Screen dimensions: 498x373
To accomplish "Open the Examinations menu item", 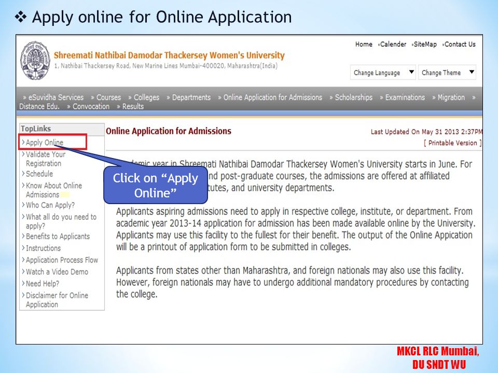I will click(x=405, y=97).
